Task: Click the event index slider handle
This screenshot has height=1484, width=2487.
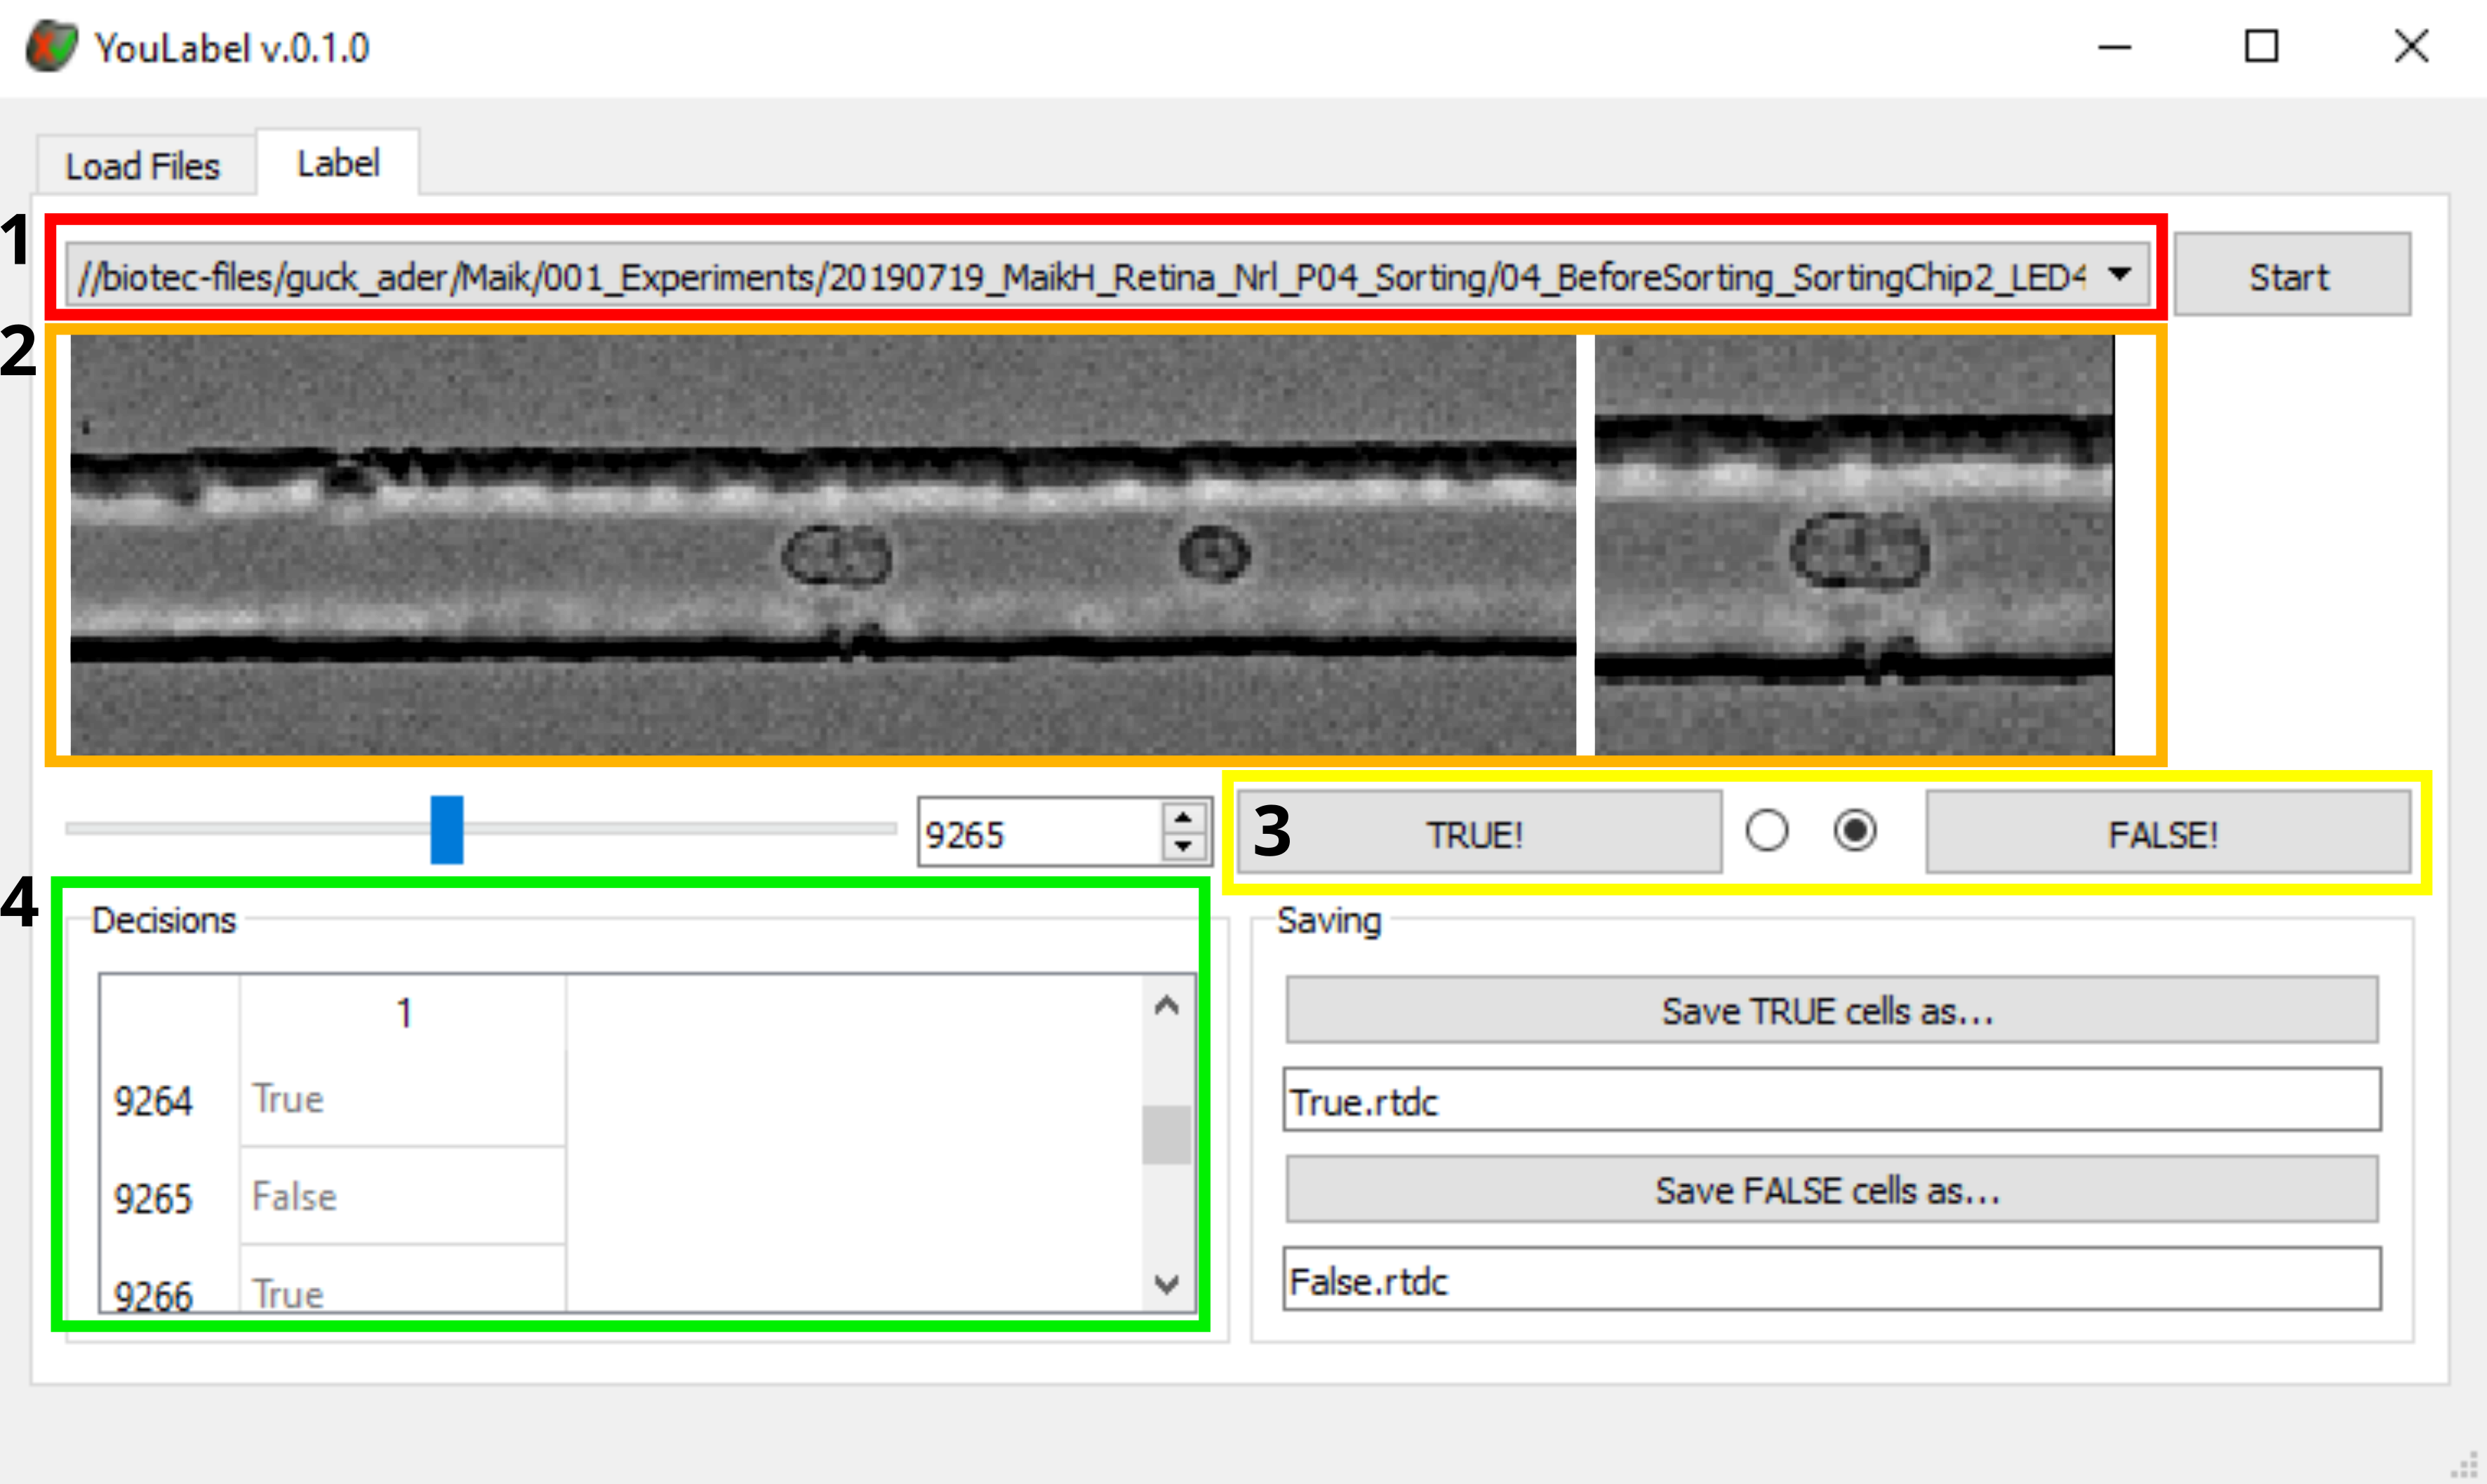Action: point(447,830)
